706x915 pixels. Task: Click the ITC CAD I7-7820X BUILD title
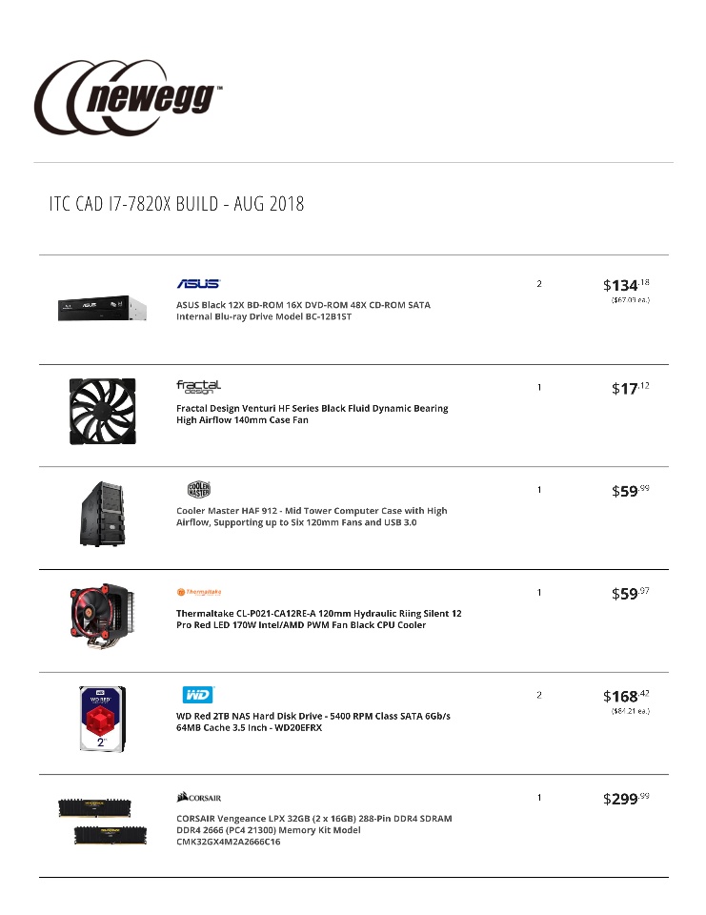click(177, 204)
